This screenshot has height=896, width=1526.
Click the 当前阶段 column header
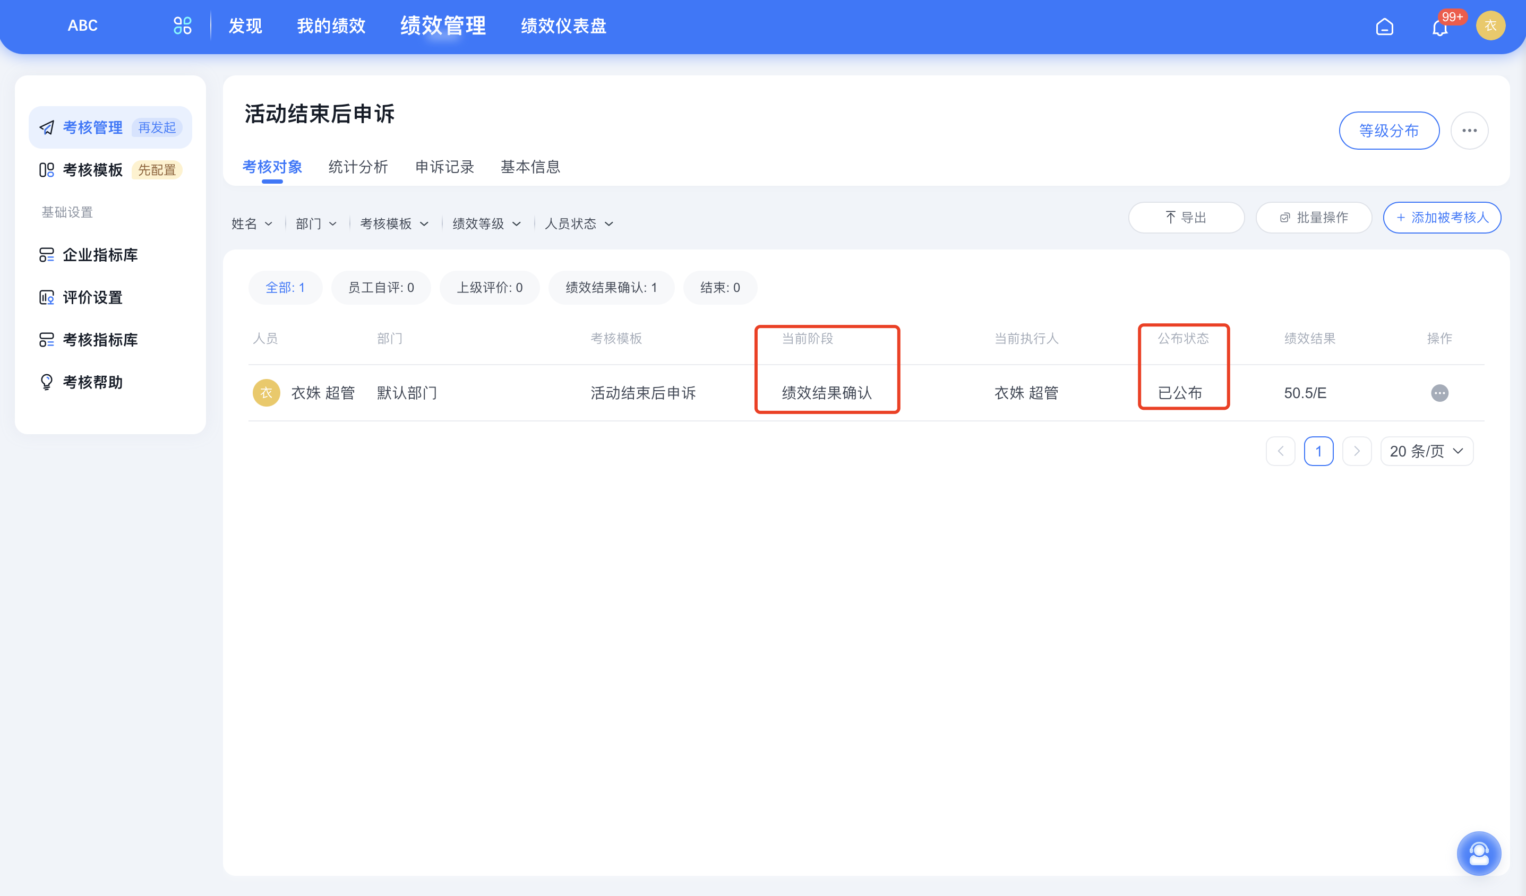(x=807, y=339)
